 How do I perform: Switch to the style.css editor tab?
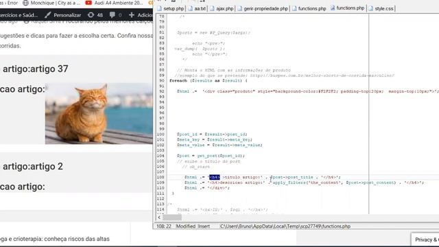pos(381,9)
